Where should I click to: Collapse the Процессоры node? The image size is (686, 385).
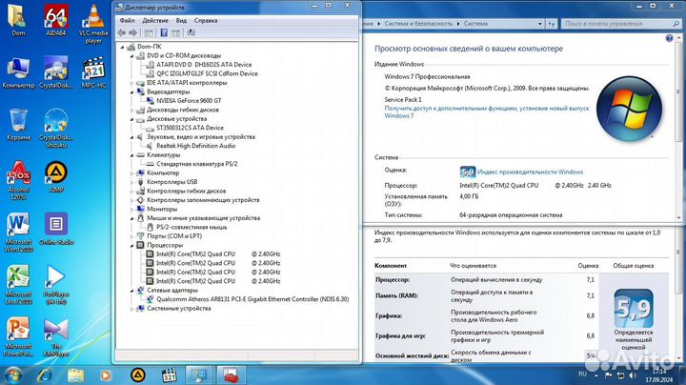[x=131, y=246]
